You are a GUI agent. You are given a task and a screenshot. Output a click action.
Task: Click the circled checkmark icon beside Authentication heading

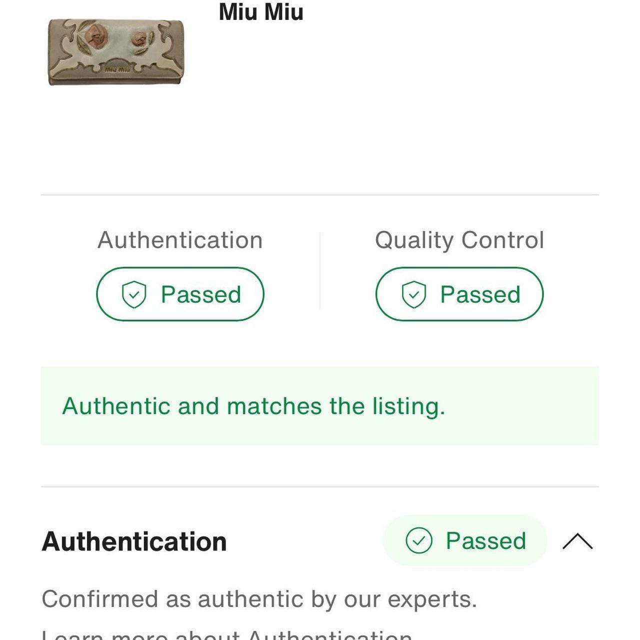419,540
